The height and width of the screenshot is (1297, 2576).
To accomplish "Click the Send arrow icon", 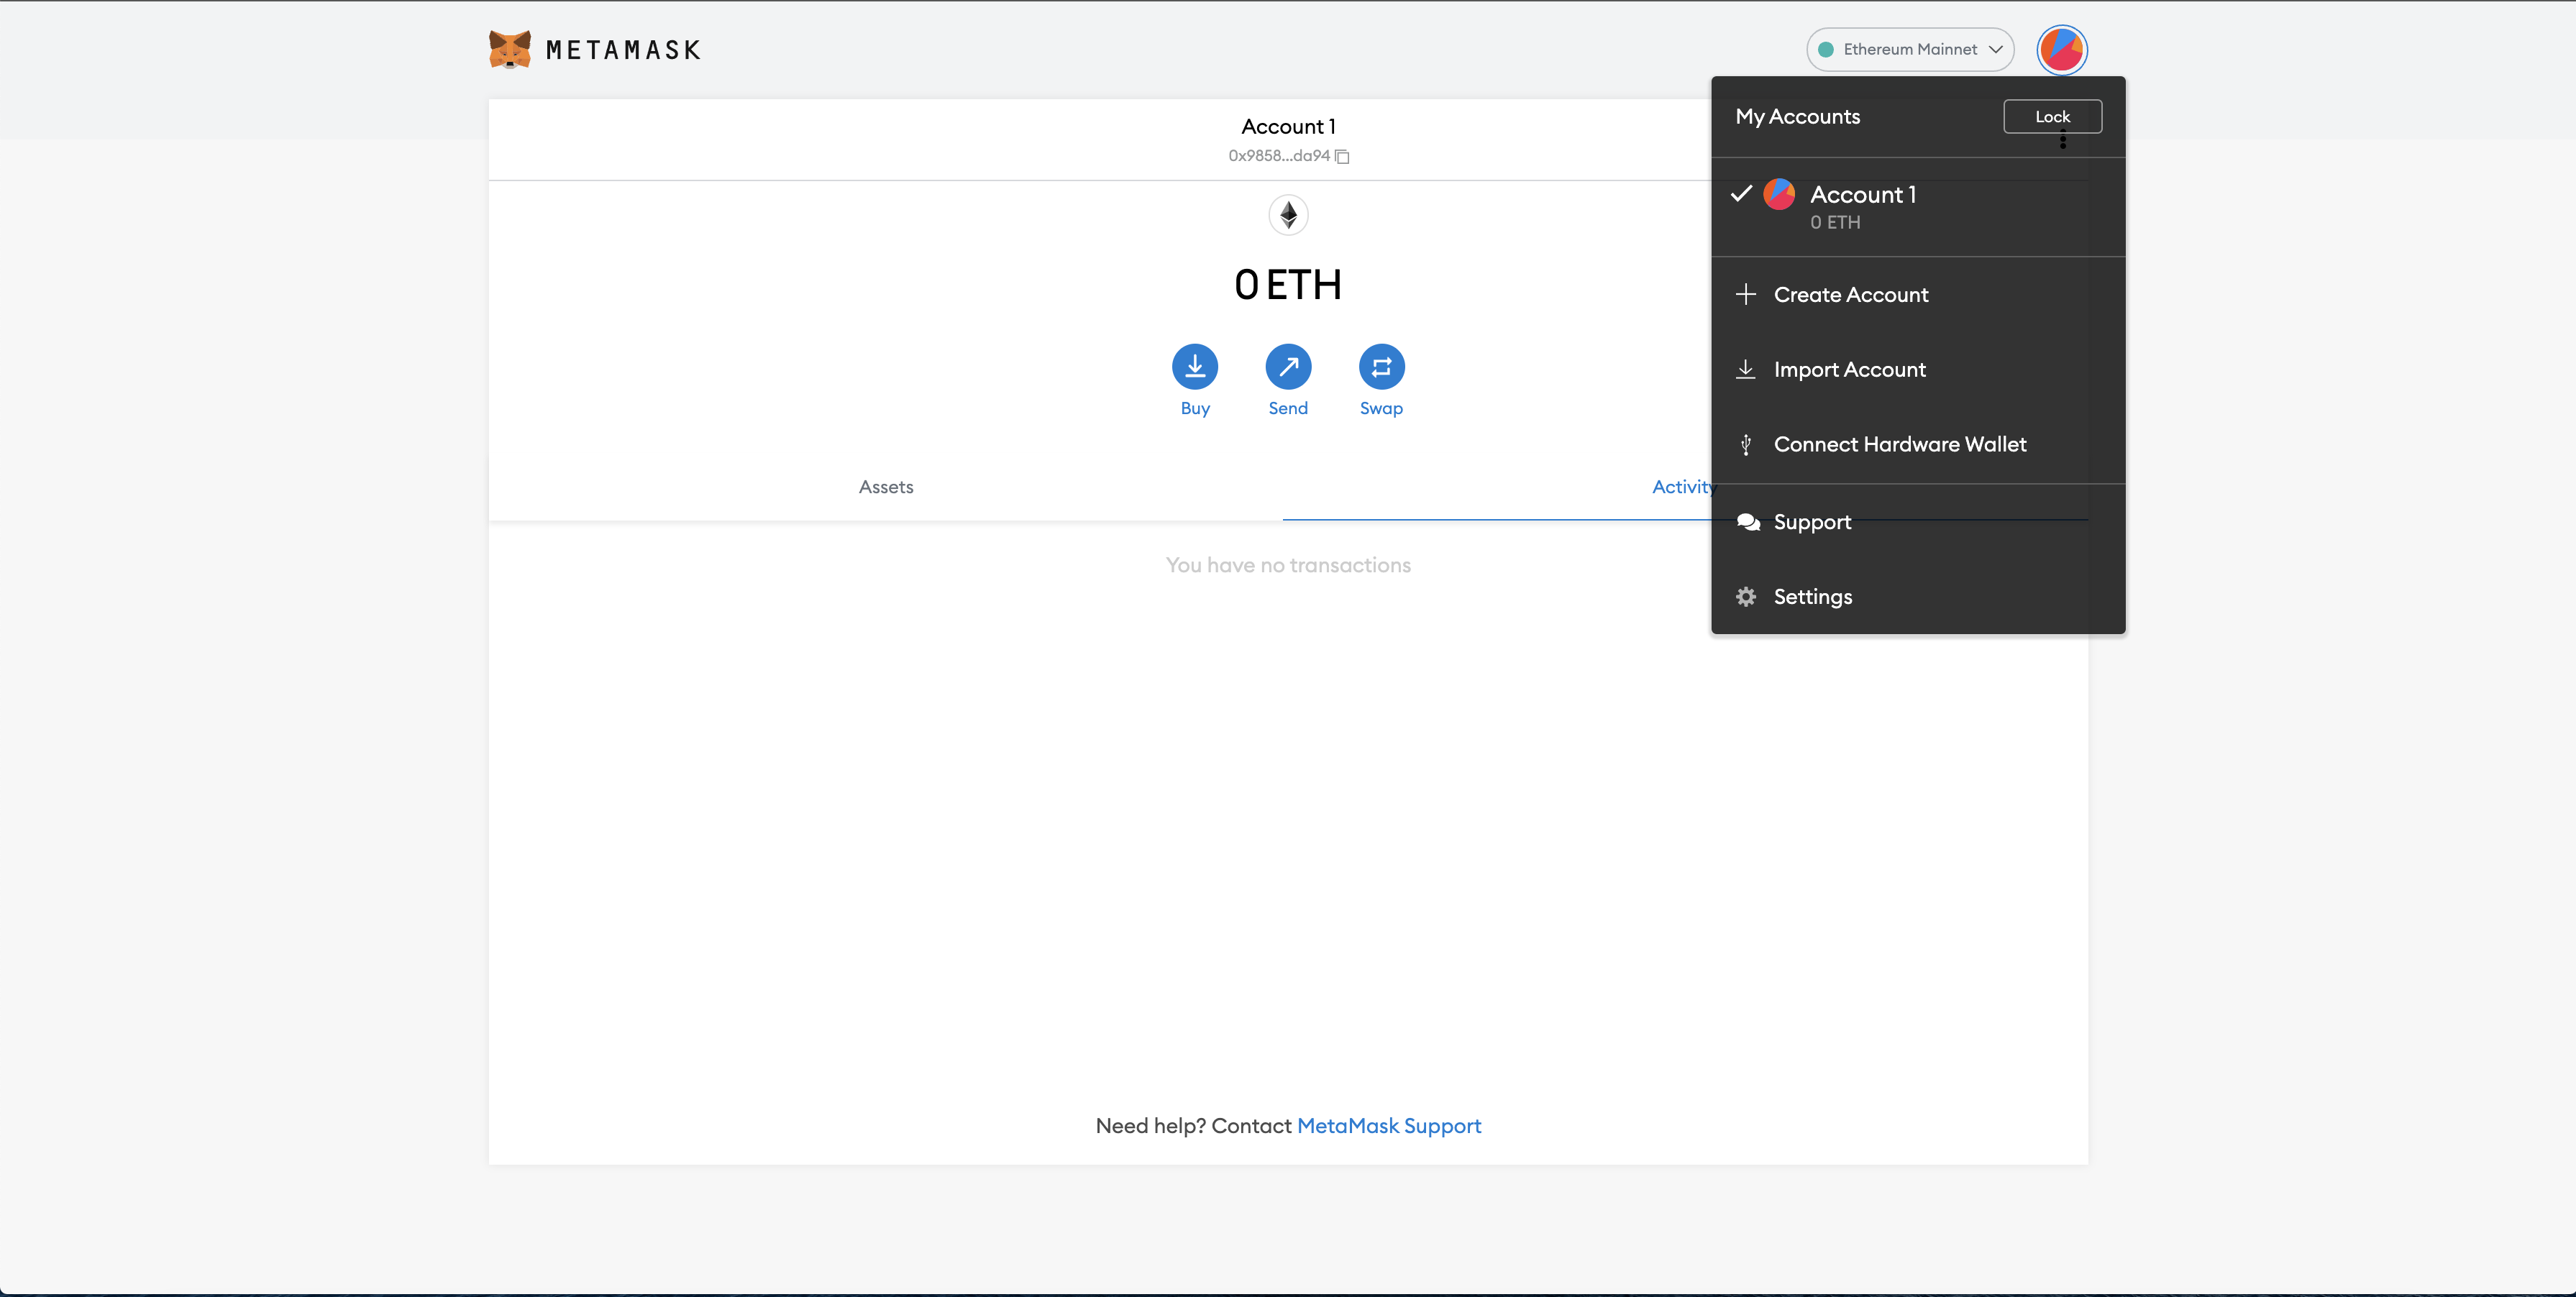I will (x=1288, y=367).
